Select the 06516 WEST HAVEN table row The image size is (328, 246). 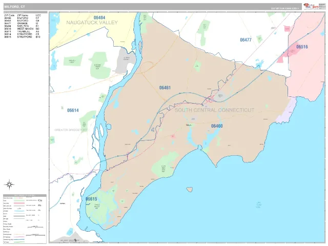coord(22,29)
